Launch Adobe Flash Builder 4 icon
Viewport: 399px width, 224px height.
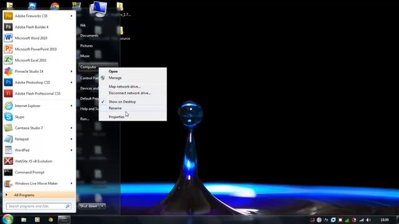(8, 27)
